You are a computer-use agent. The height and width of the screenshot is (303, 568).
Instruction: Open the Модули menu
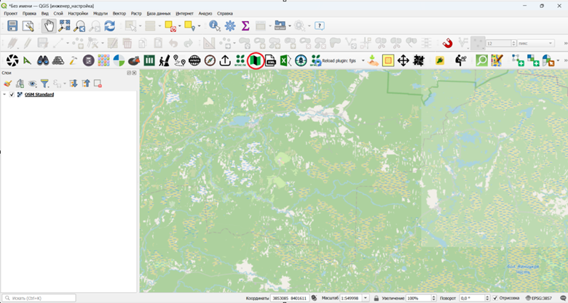(100, 14)
